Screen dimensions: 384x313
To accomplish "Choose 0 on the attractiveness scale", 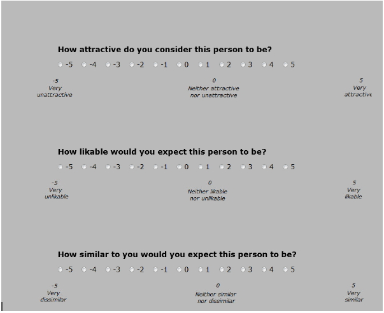I will pos(180,65).
